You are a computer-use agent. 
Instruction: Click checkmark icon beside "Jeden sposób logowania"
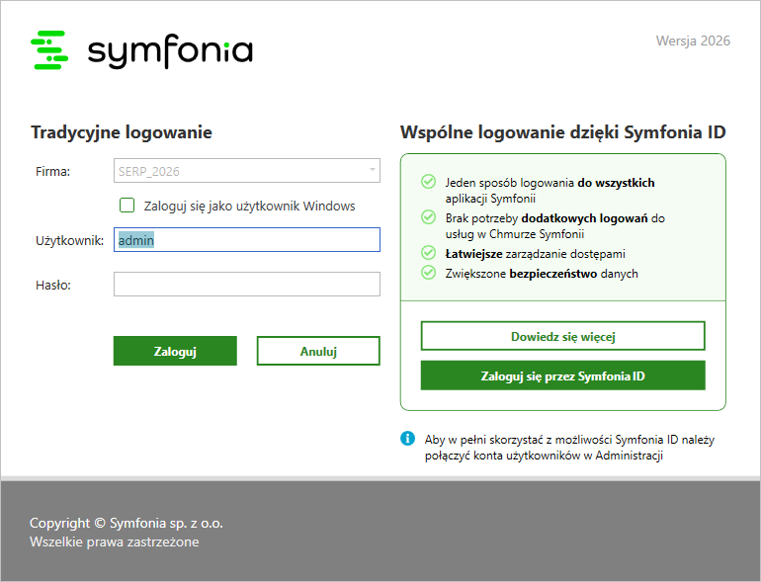(428, 182)
